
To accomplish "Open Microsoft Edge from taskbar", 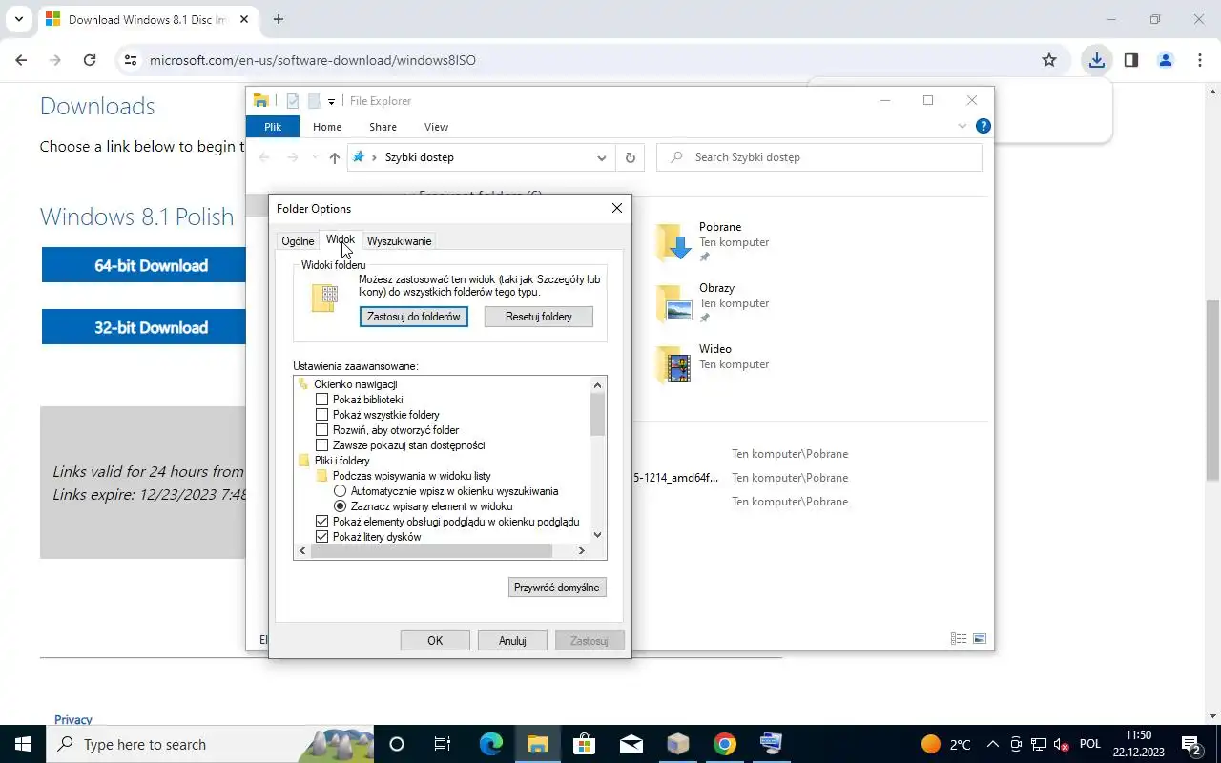I will point(490,744).
